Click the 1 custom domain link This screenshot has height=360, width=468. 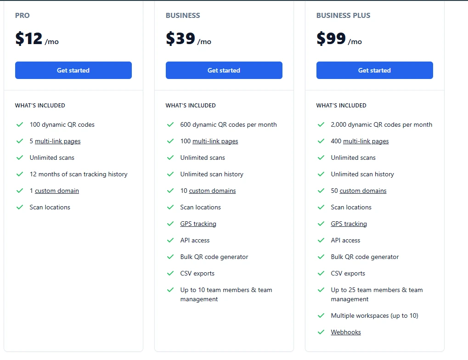coord(57,191)
